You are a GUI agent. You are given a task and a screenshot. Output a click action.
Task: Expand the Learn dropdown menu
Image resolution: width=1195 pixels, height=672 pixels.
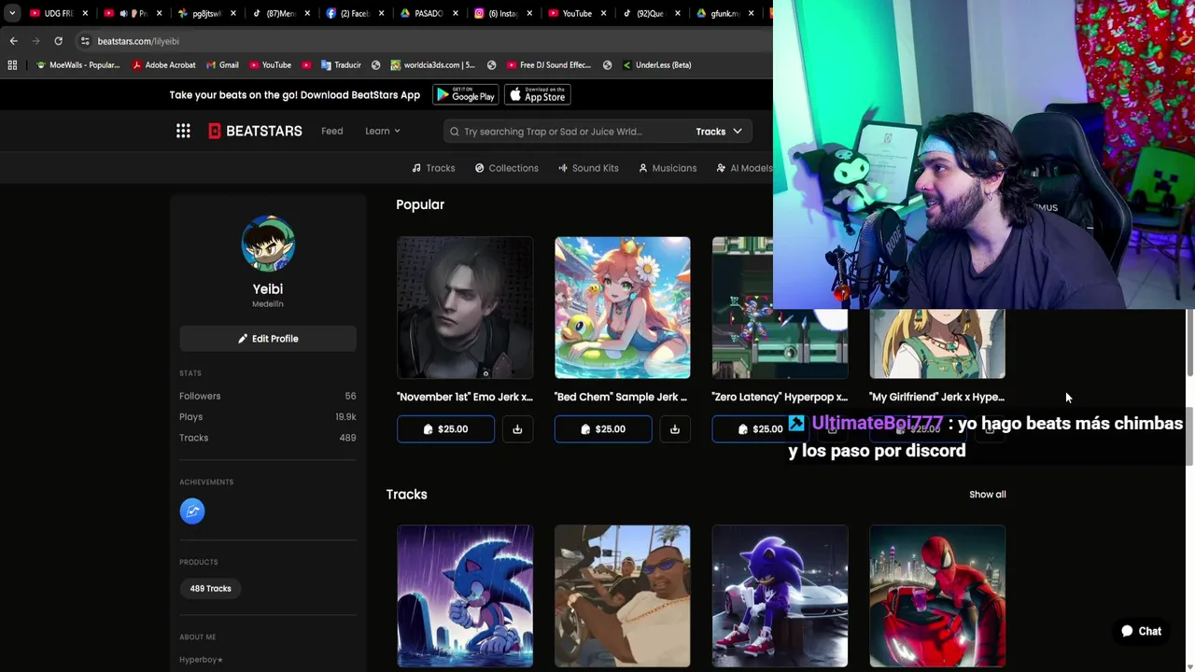tap(382, 131)
